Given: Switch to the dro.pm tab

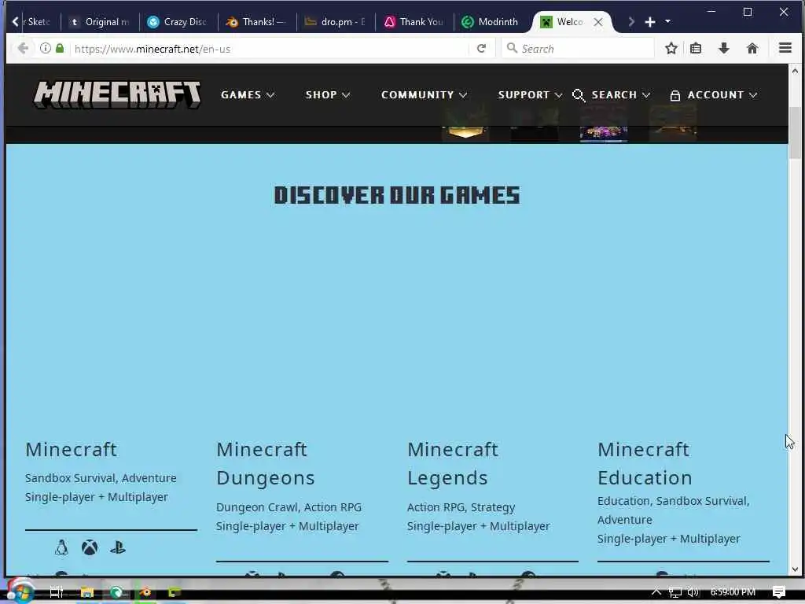Looking at the screenshot, I should (x=336, y=21).
